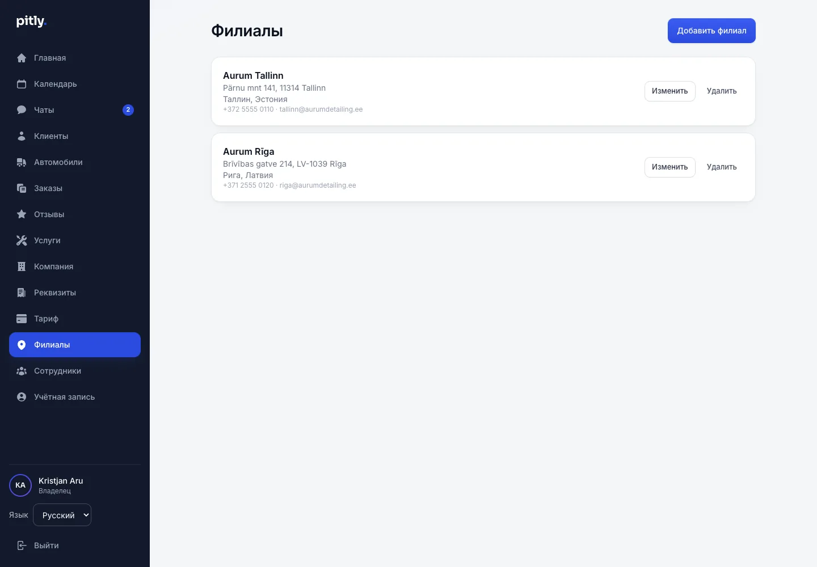The height and width of the screenshot is (567, 817).
Task: Open Реквизиты in the sidebar
Action: point(75,293)
